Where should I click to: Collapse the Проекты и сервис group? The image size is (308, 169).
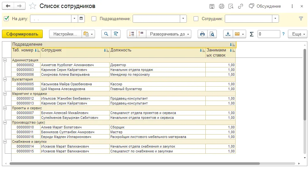tap(5, 108)
